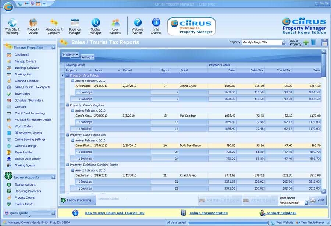Image resolution: width=331 pixels, height=226 pixels.
Task: Collapse the Property: Dan's Florida Villa group
Action: 67,135
